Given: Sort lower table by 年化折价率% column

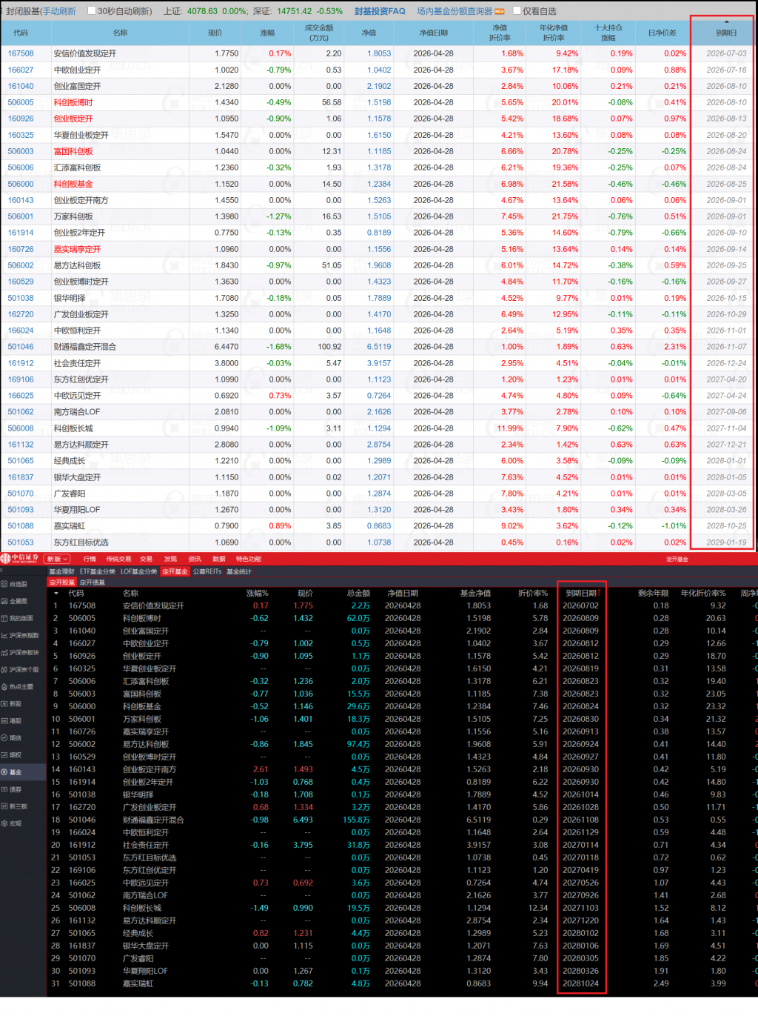Looking at the screenshot, I should [703, 593].
